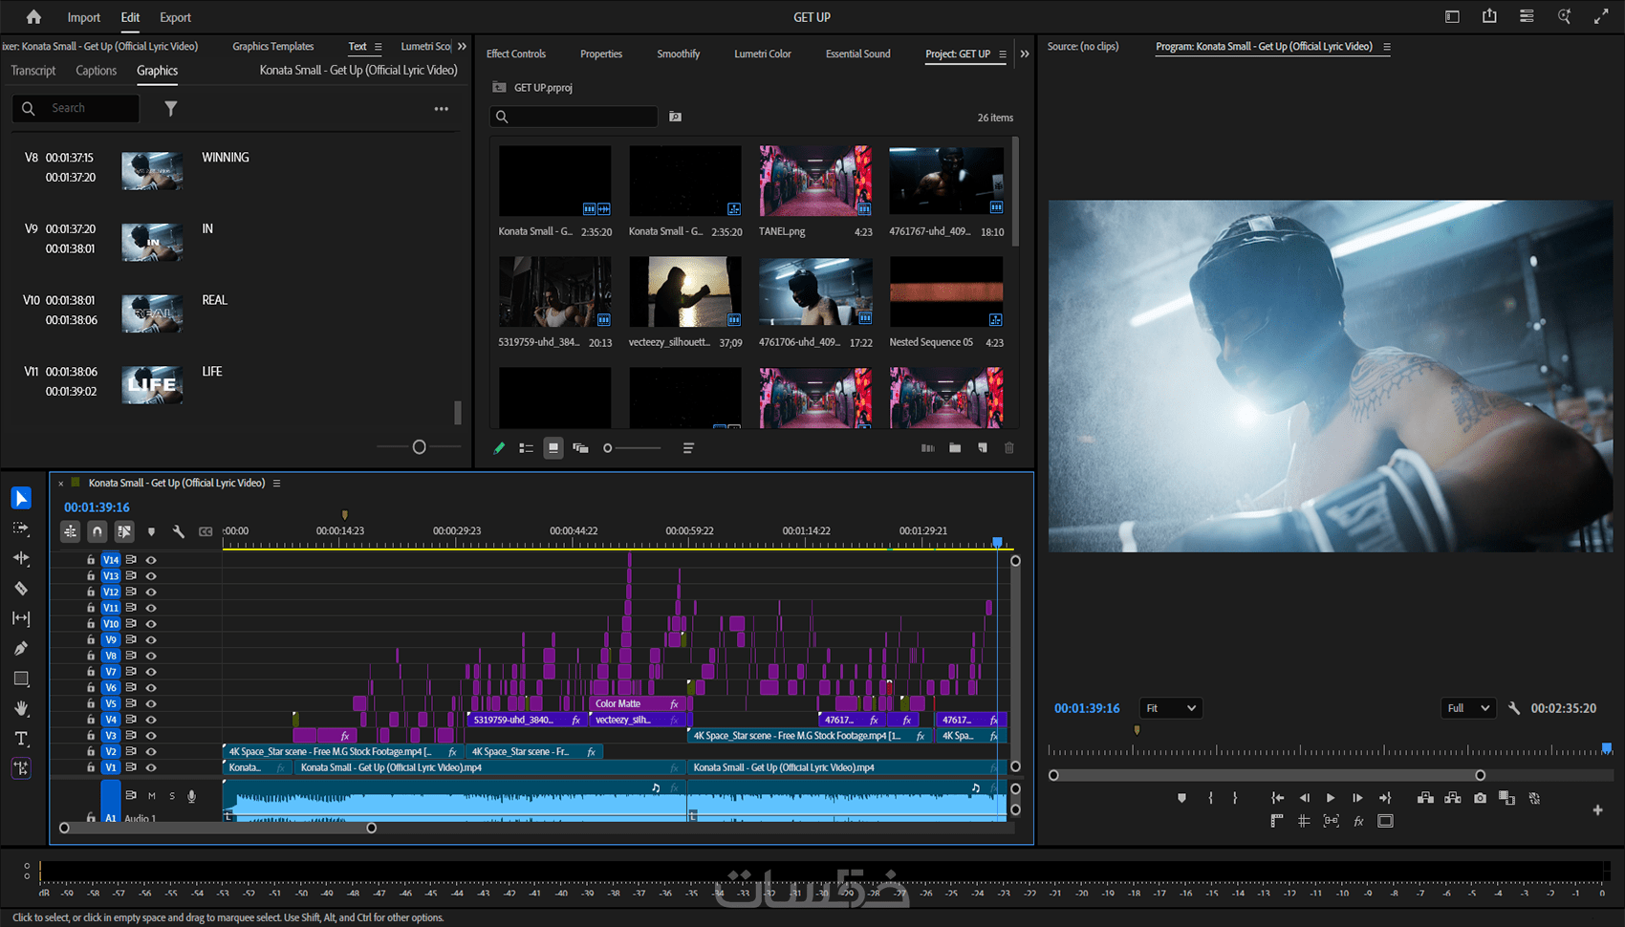Select the LIFE graphic thumbnail
Image resolution: width=1625 pixels, height=927 pixels.
(152, 385)
